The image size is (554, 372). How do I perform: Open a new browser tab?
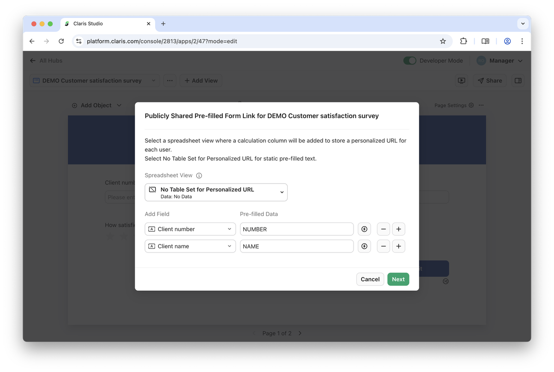tap(163, 24)
